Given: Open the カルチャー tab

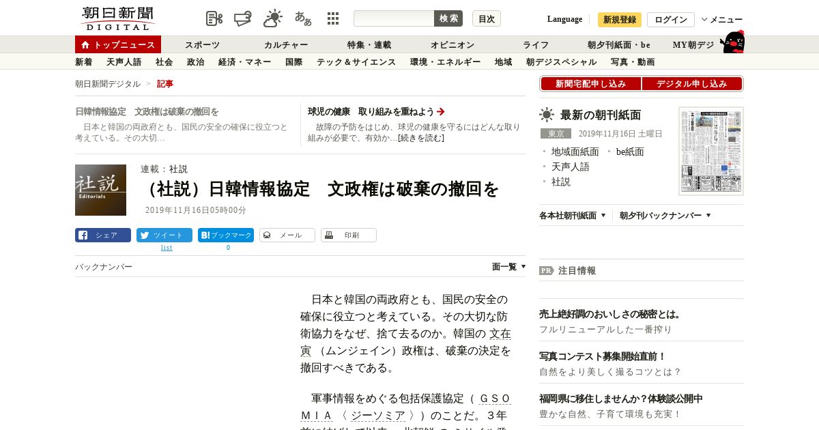Looking at the screenshot, I should (286, 44).
